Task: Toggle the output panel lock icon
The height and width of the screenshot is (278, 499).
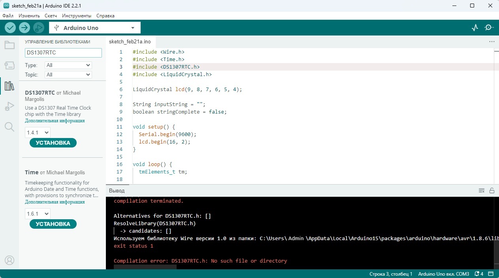Action: [x=492, y=190]
